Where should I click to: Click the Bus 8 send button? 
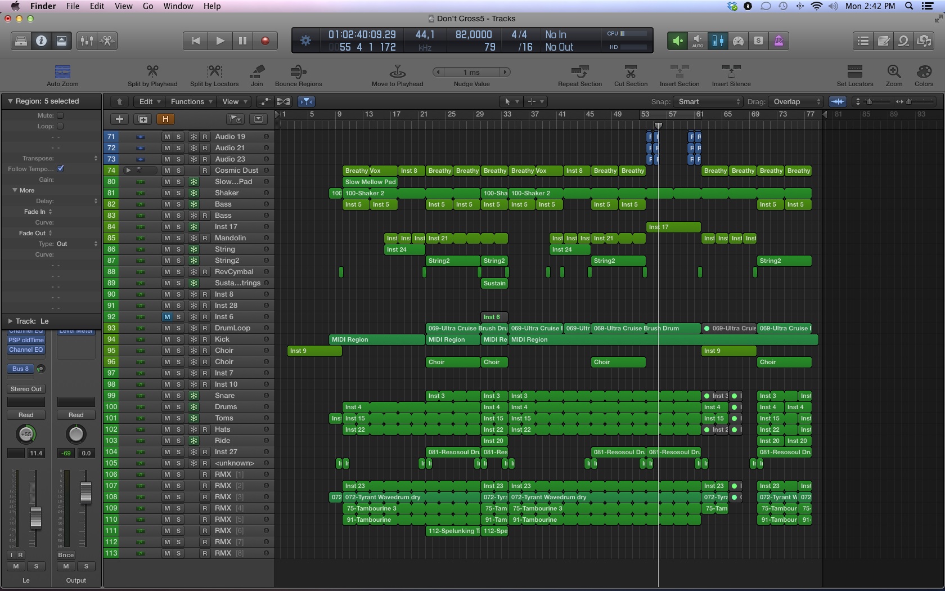click(20, 369)
